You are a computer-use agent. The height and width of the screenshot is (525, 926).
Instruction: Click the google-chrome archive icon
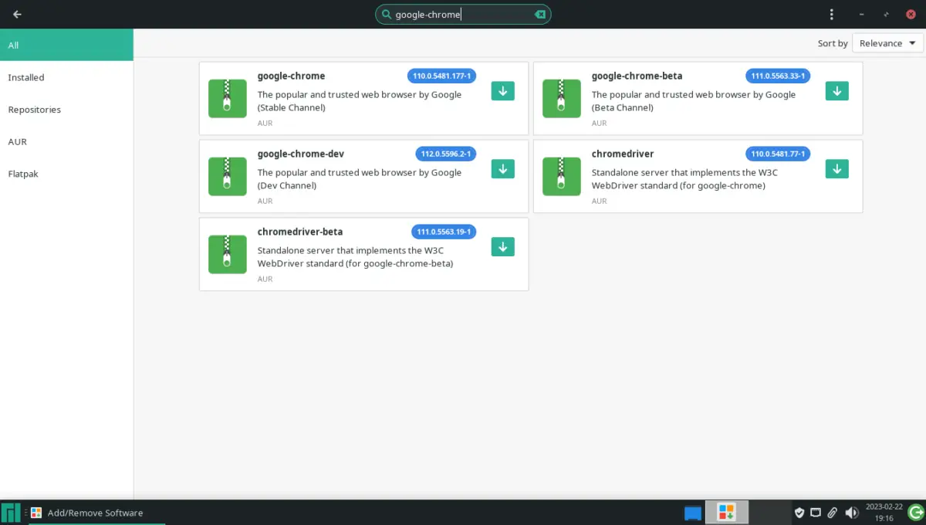[228, 98]
